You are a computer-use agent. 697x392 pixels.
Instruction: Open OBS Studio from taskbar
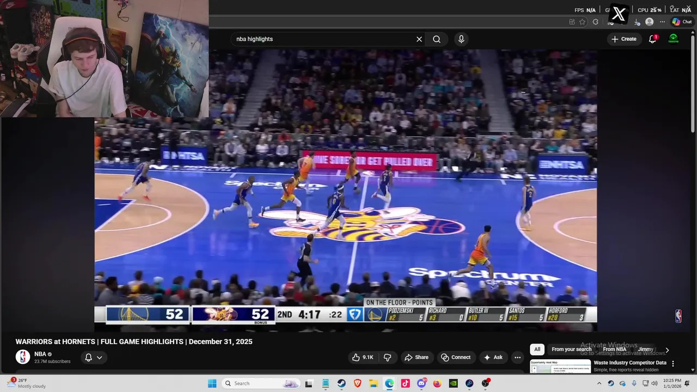pyautogui.click(x=485, y=383)
